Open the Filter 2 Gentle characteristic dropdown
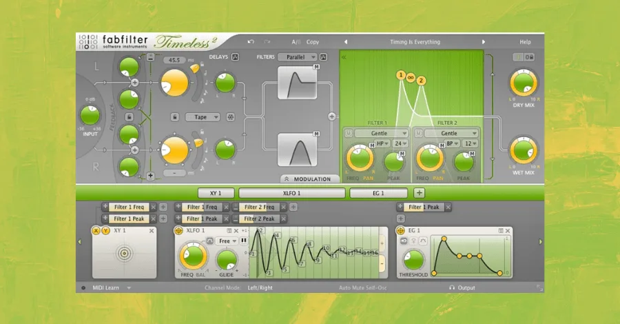 (x=451, y=133)
